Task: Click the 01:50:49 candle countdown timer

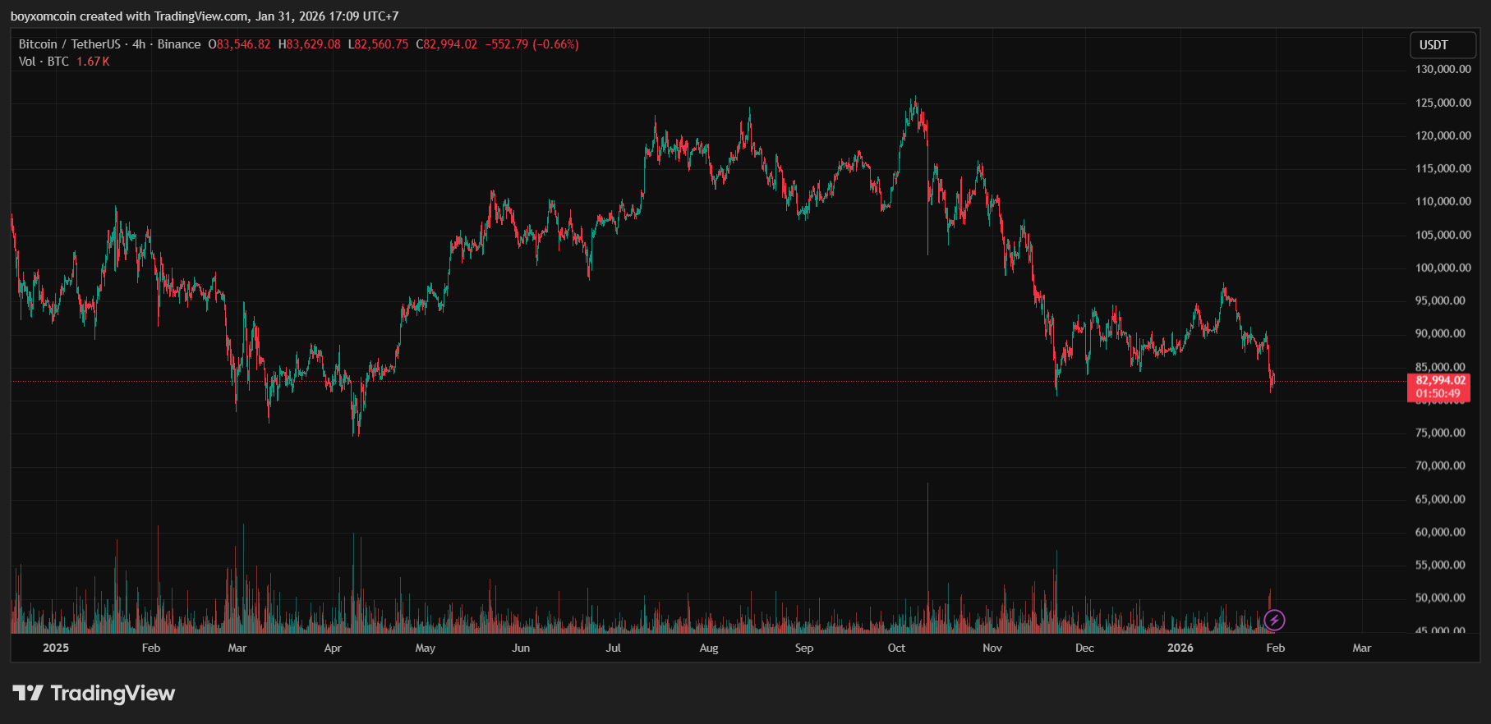Action: [1438, 394]
